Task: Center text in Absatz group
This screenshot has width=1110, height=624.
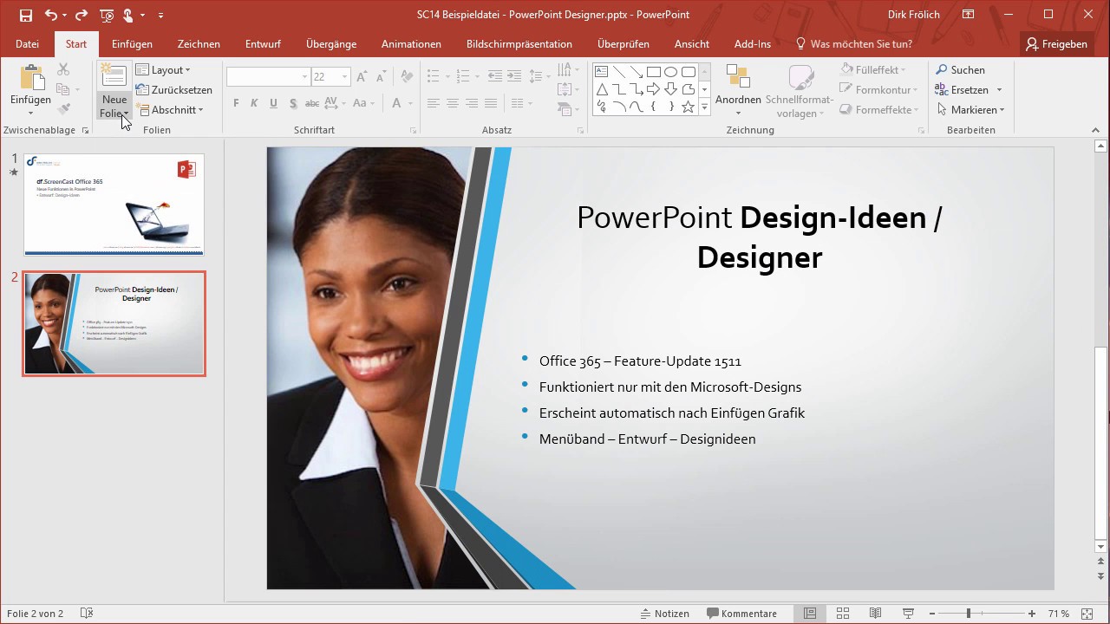Action: pos(453,103)
